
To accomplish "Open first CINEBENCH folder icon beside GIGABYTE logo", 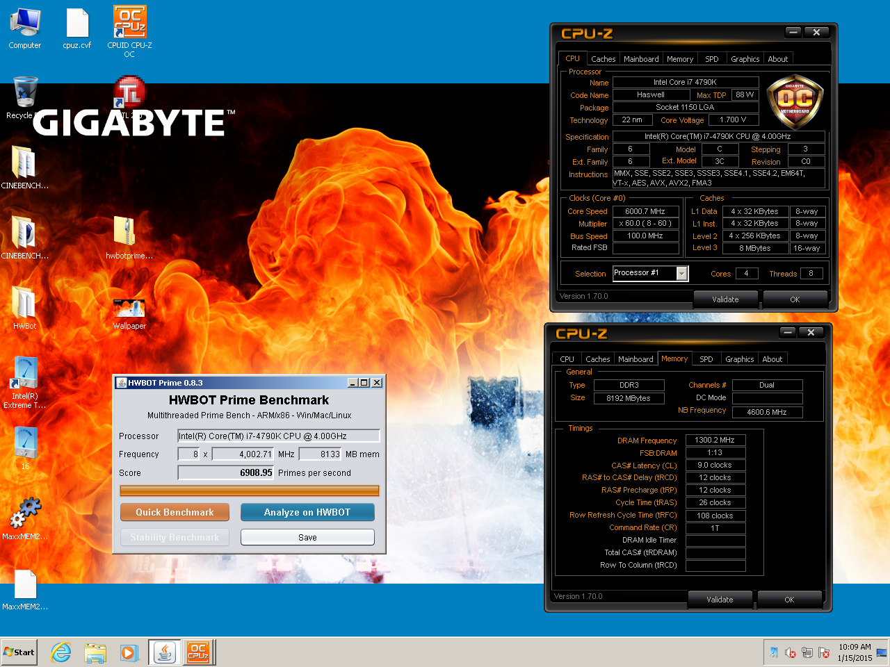I will coord(25,167).
